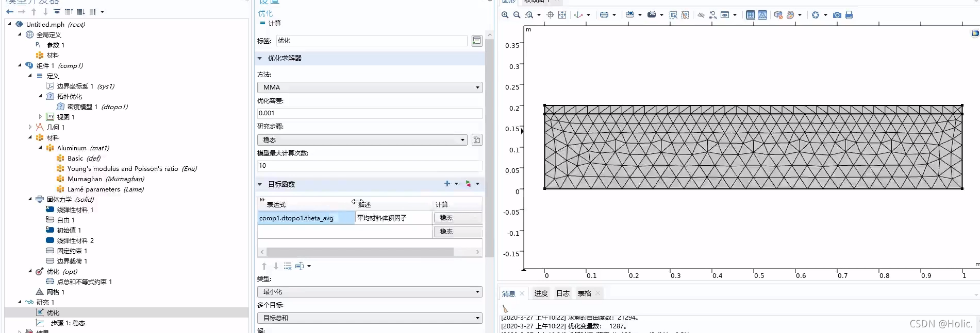Viewport: 980px width, 333px height.
Task: Collapse the 优化求解器 section
Action: click(260, 58)
